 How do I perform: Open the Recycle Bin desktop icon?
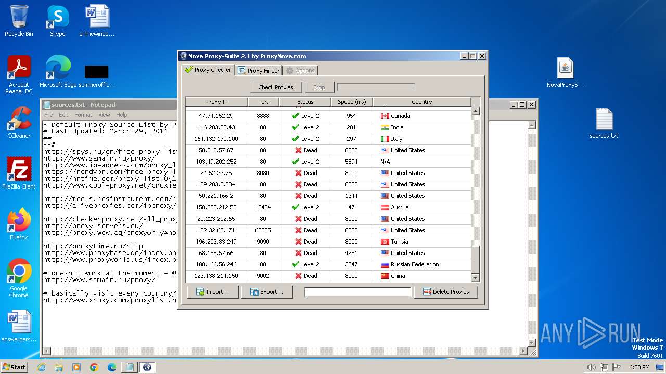coord(19,21)
